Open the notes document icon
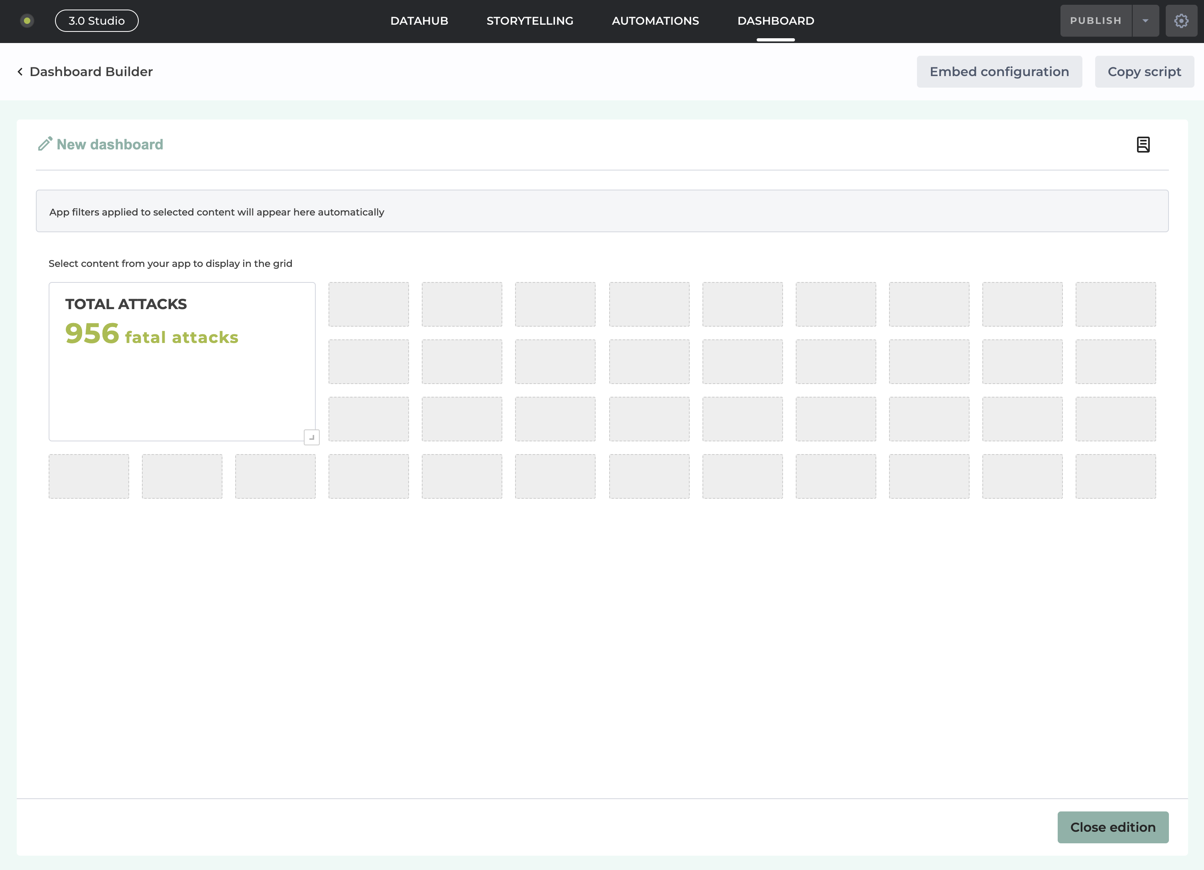The height and width of the screenshot is (870, 1204). pos(1143,144)
